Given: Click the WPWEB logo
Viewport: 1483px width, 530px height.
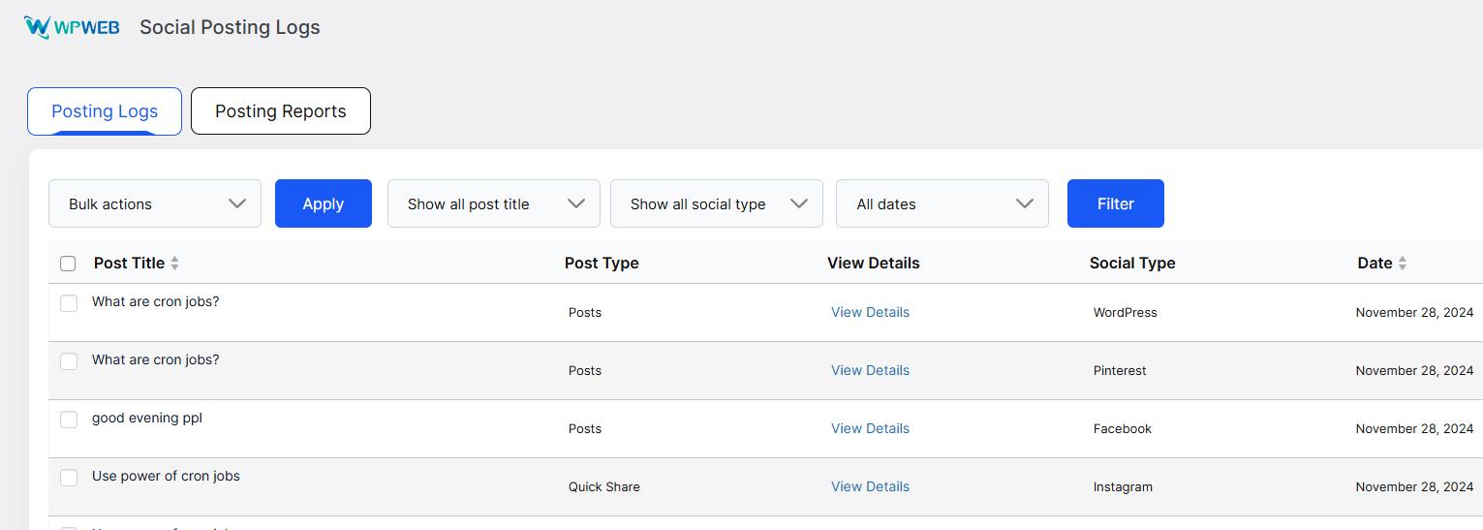Looking at the screenshot, I should [x=72, y=27].
